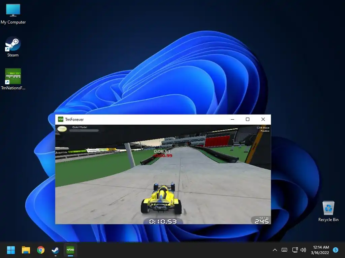Select the TmNationsForever desktop shortcut
The width and height of the screenshot is (345, 258).
(13, 79)
